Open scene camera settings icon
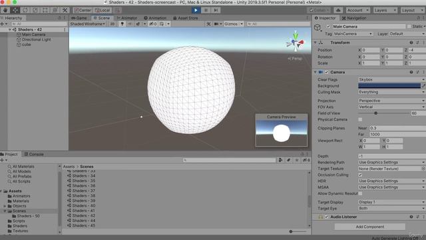Image resolution: width=426 pixels, height=240 pixels. click(216, 24)
